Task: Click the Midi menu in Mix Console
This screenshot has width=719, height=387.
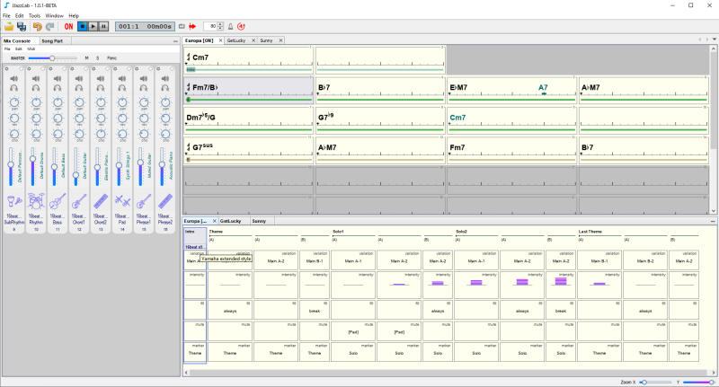Action: point(31,48)
